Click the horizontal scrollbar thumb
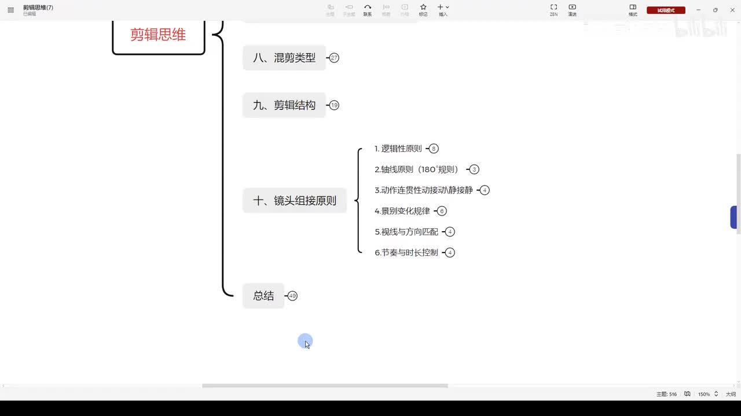Image resolution: width=741 pixels, height=416 pixels. tap(325, 385)
